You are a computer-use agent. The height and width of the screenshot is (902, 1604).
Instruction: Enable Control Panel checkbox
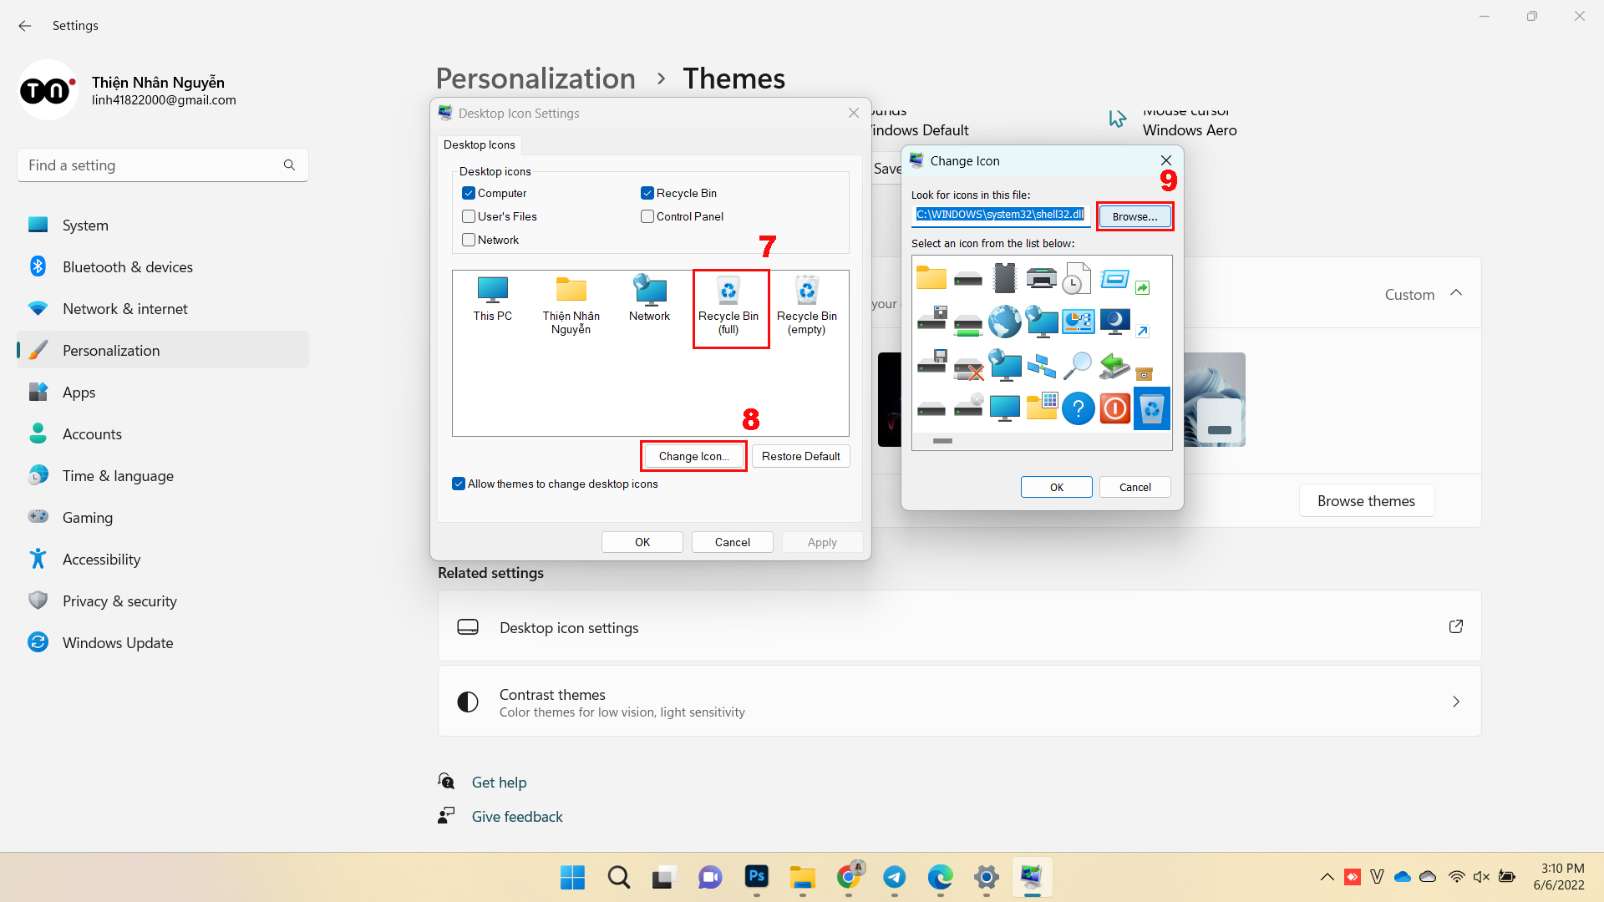point(647,216)
